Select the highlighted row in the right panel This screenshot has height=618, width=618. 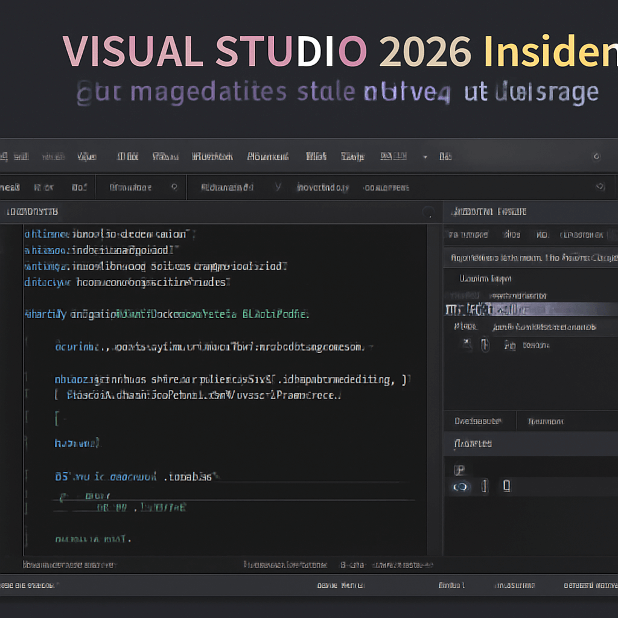click(x=531, y=310)
